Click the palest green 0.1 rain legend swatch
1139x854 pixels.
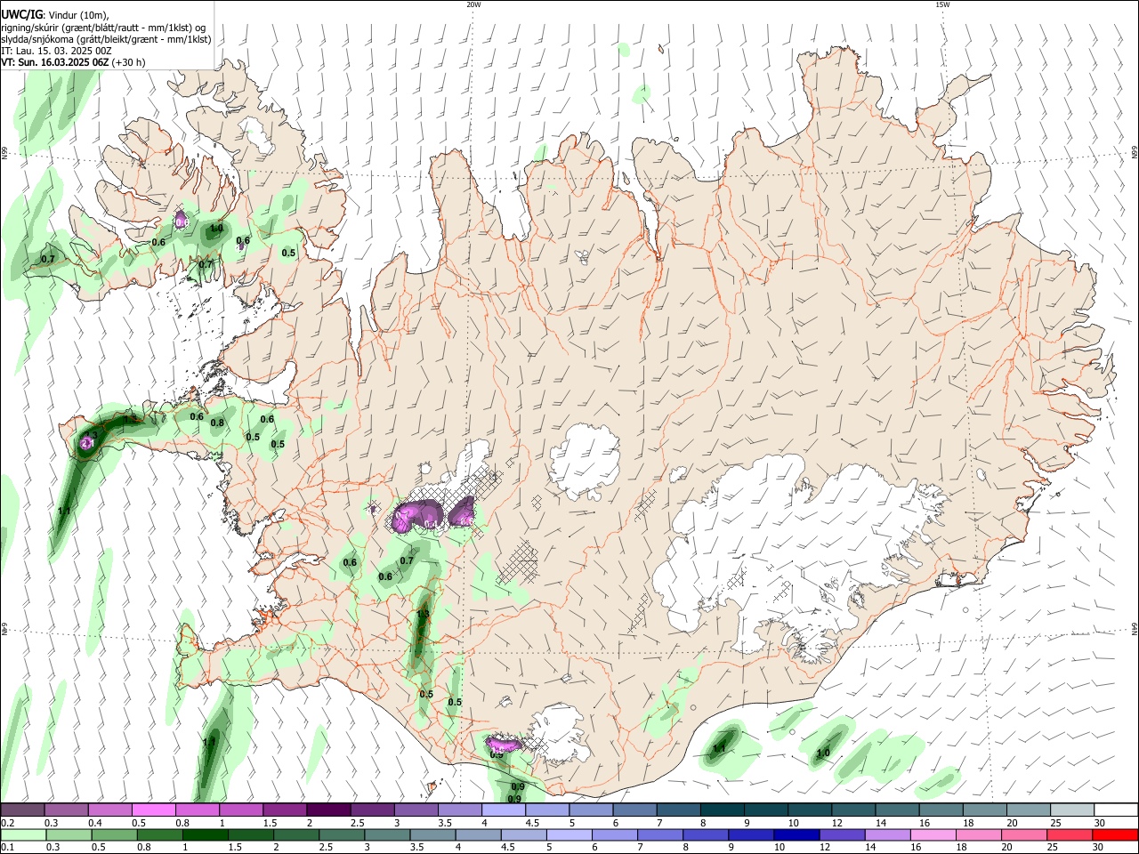click(23, 834)
